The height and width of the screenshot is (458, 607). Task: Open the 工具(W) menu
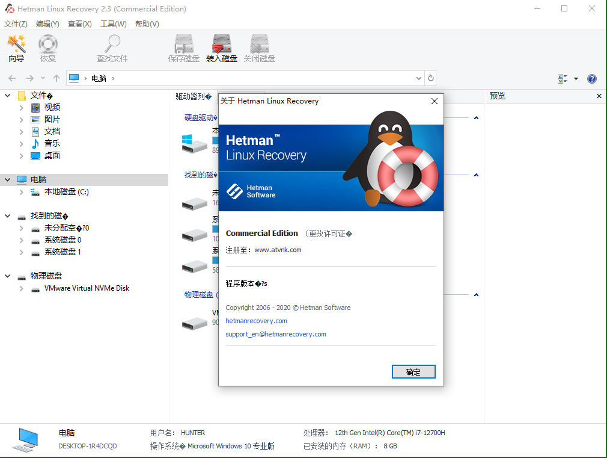click(114, 24)
